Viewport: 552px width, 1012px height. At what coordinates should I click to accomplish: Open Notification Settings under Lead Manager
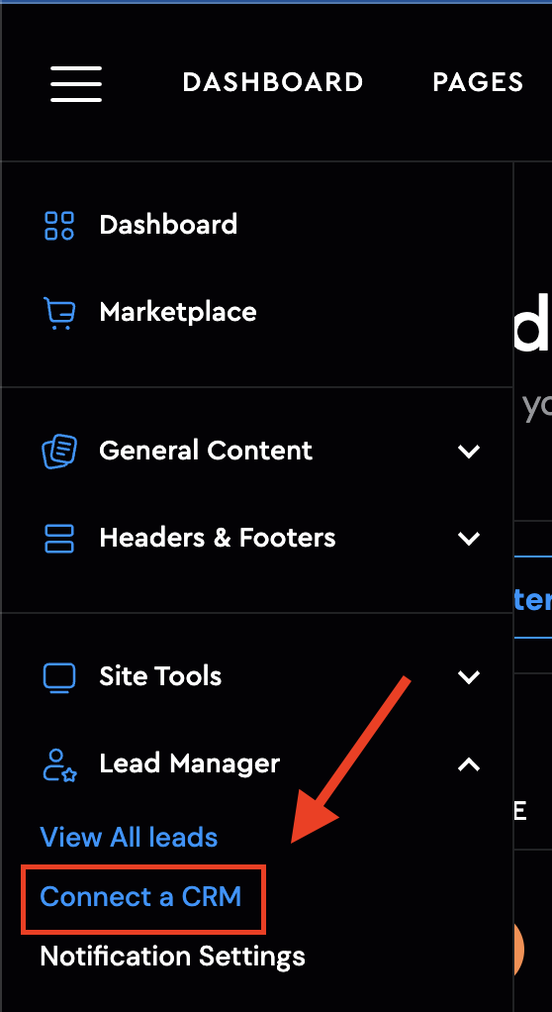coord(173,957)
